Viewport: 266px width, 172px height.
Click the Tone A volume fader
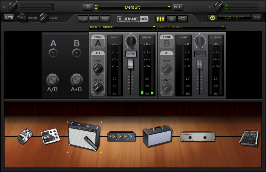[x=130, y=65]
